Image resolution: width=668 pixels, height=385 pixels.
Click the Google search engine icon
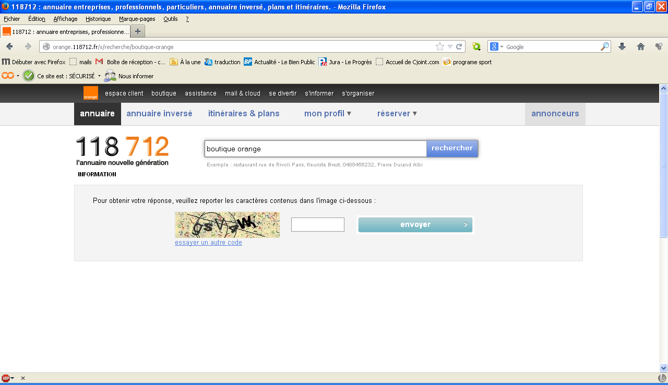click(494, 46)
